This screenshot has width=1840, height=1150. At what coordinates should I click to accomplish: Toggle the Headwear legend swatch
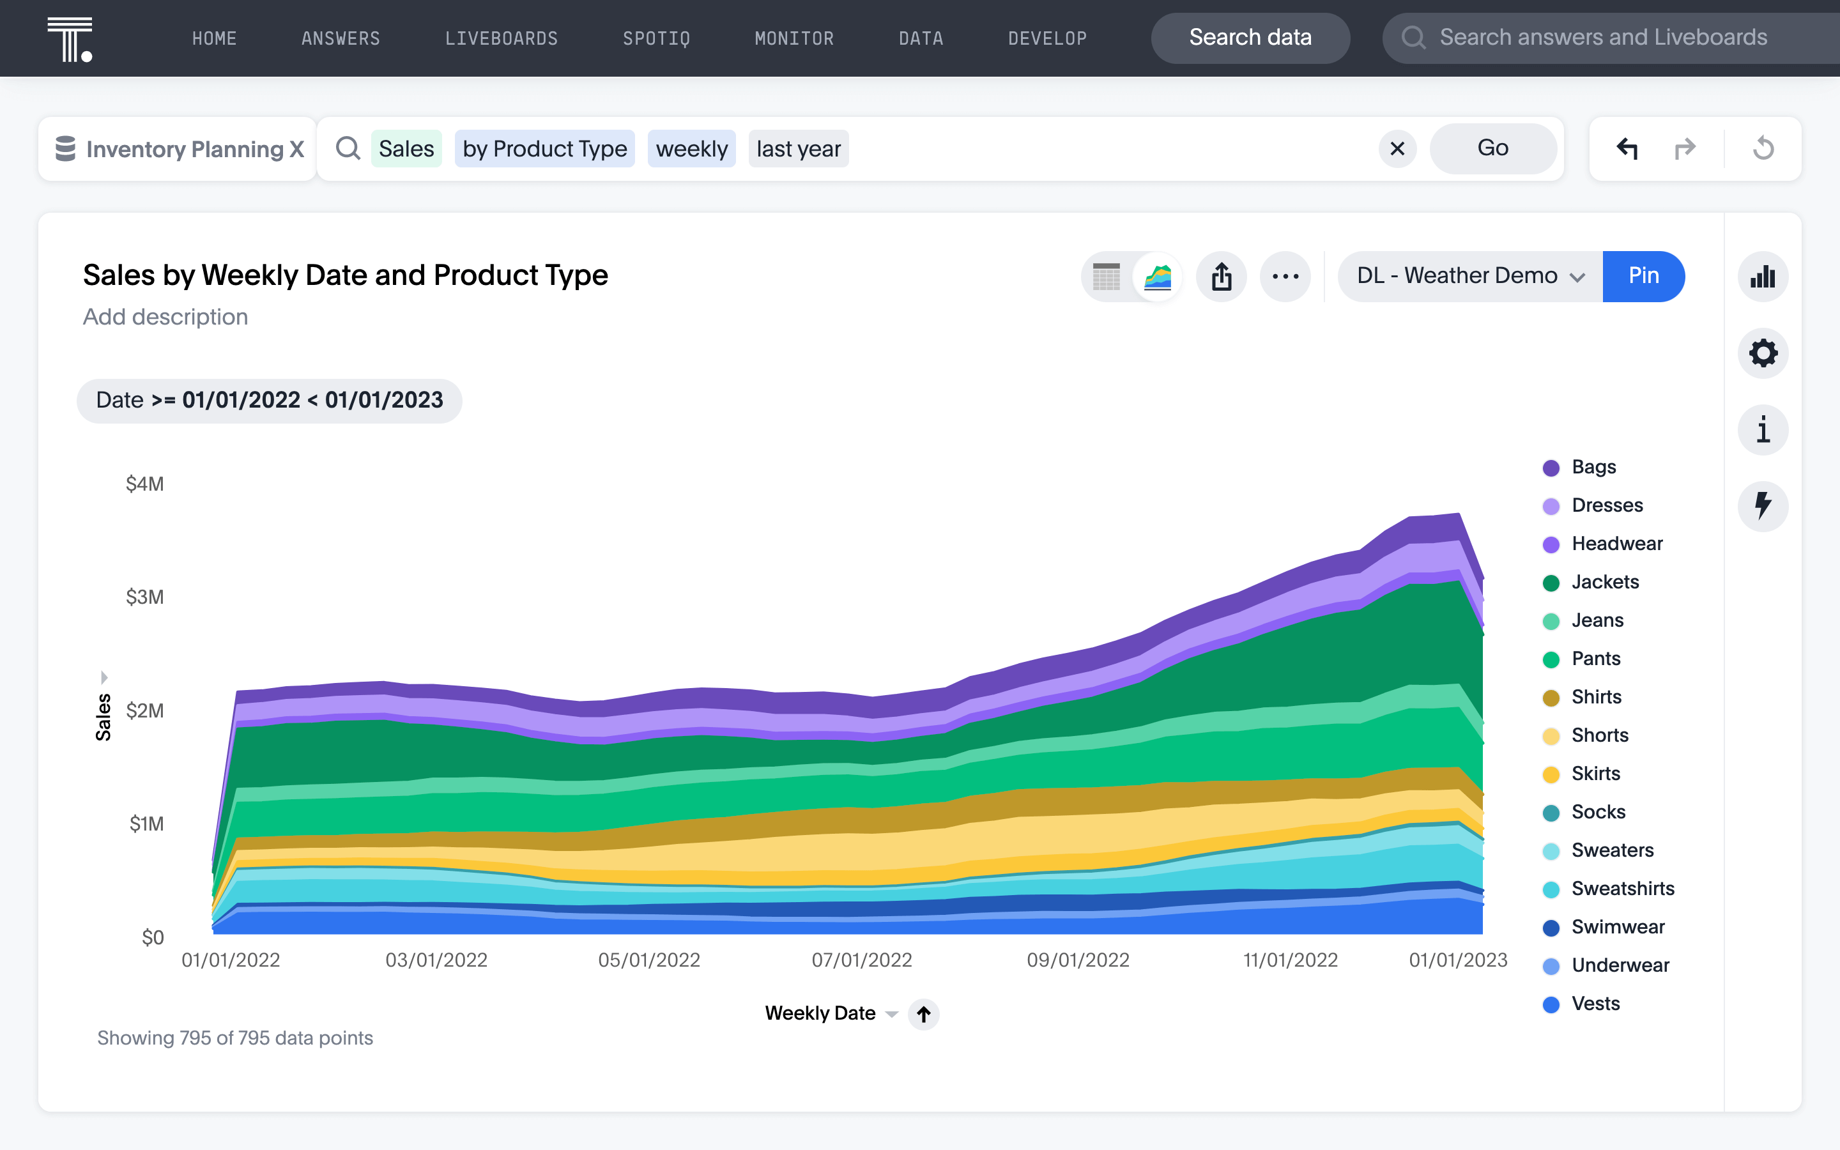coord(1551,544)
